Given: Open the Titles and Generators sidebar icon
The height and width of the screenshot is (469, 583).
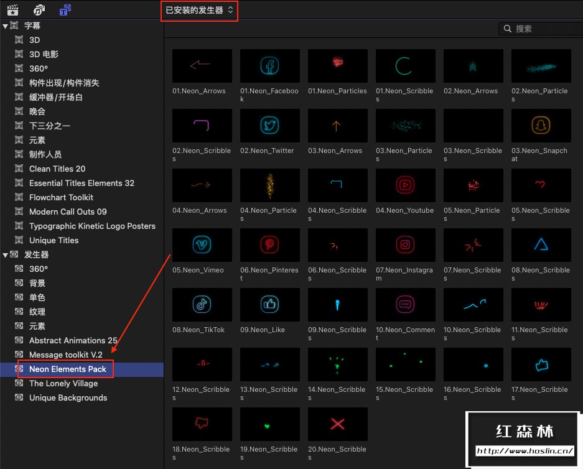Looking at the screenshot, I should coord(65,10).
